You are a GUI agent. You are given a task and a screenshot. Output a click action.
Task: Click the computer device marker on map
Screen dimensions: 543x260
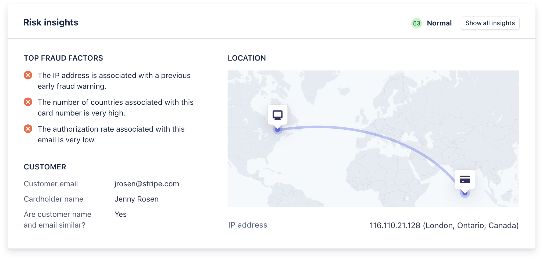coord(277,115)
